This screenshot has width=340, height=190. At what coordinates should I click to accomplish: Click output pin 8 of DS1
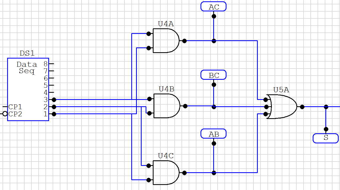point(51,64)
